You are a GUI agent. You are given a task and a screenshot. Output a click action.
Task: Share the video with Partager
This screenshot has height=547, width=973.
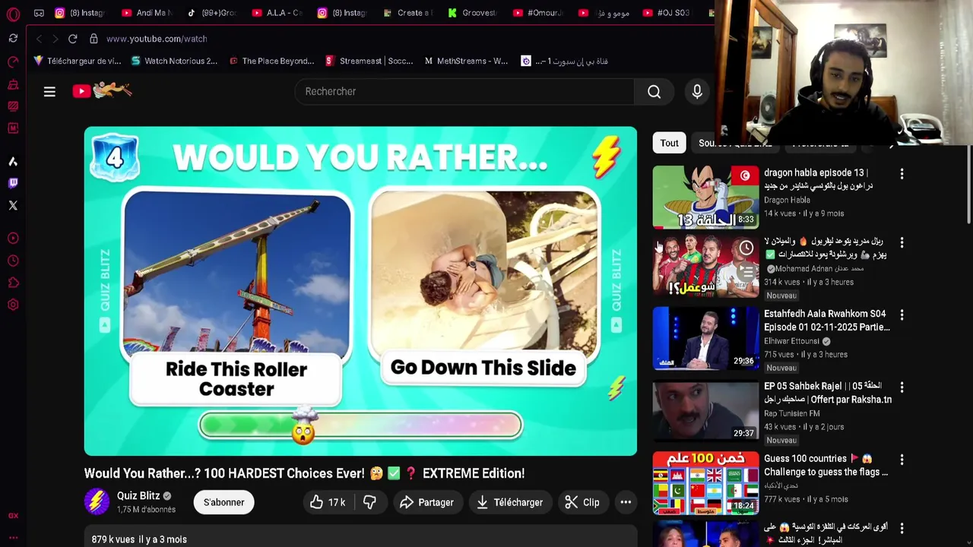pyautogui.click(x=426, y=502)
